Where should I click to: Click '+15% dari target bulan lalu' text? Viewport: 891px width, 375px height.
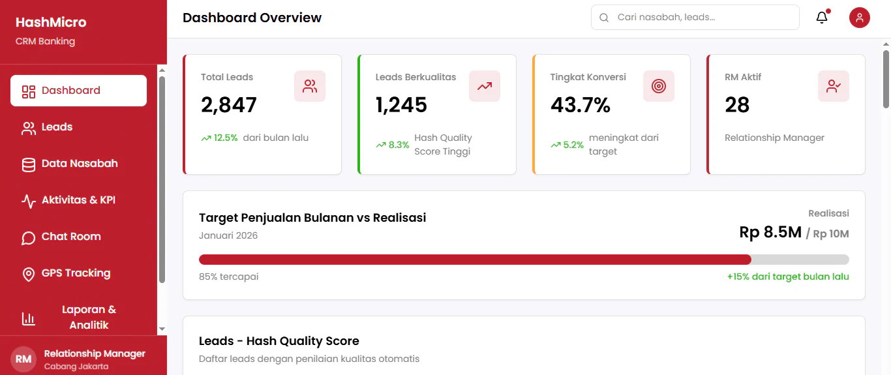click(788, 277)
